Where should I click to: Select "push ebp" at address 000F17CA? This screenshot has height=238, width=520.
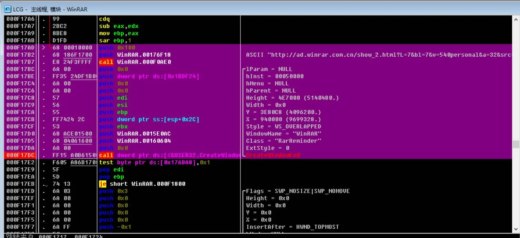click(113, 112)
